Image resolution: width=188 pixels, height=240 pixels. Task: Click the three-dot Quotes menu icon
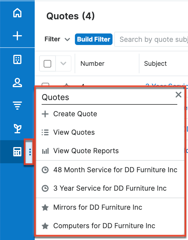point(30,152)
